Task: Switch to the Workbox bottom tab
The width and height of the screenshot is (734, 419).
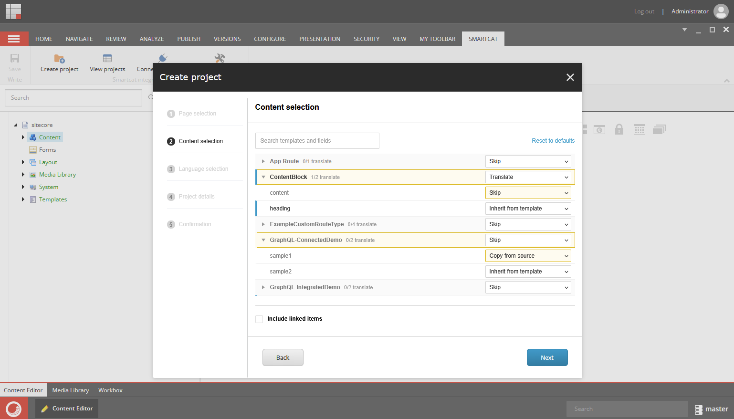Action: [x=110, y=390]
